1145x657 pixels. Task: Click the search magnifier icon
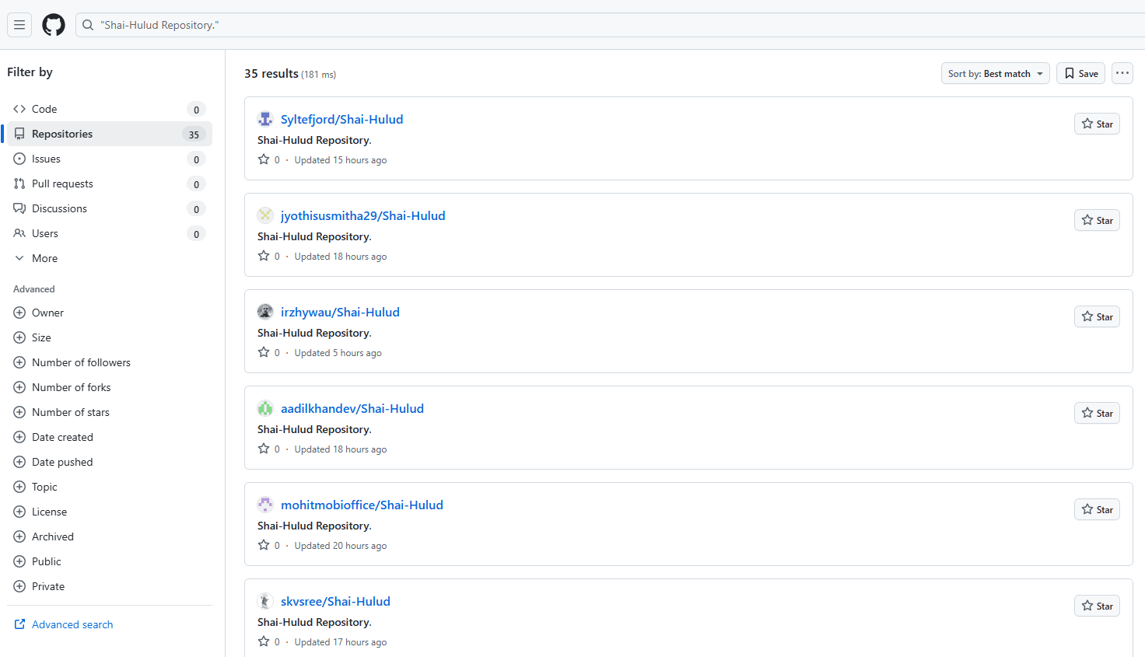pos(88,25)
